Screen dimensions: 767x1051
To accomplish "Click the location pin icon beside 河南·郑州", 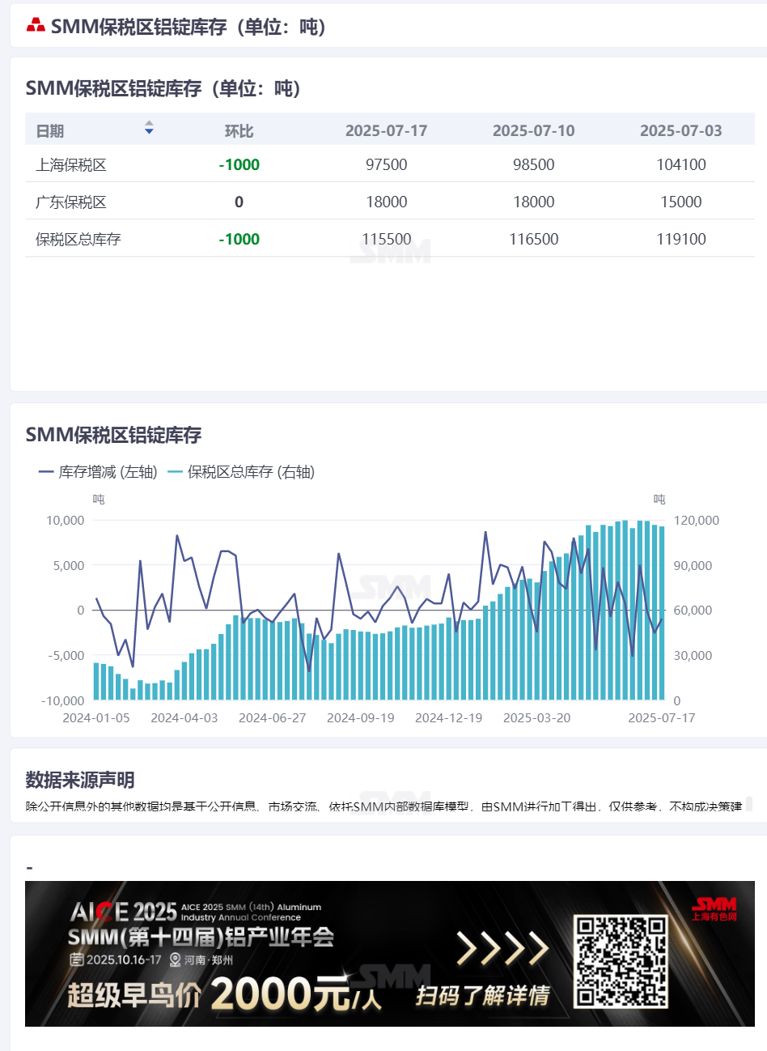I will tap(175, 960).
